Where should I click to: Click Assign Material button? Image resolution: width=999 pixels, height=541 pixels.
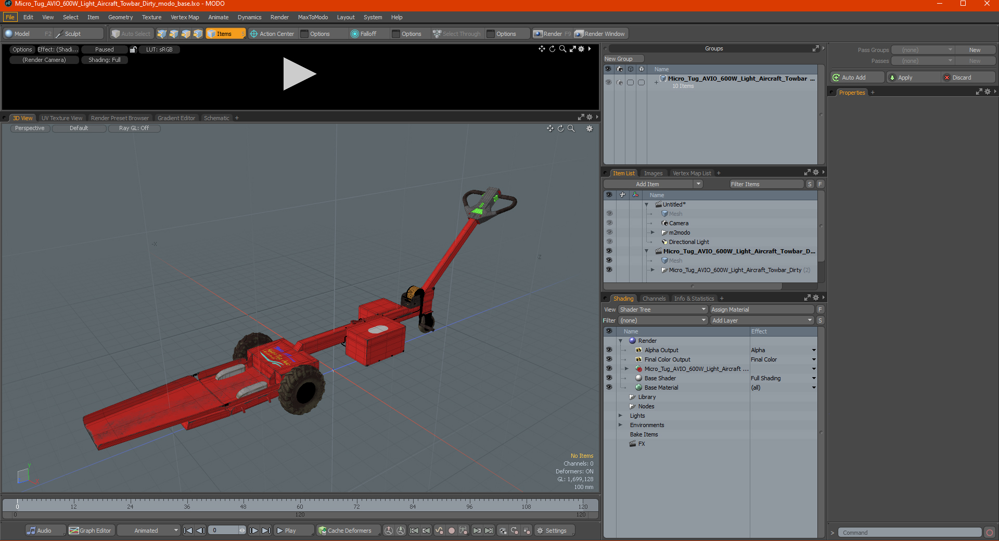(762, 310)
